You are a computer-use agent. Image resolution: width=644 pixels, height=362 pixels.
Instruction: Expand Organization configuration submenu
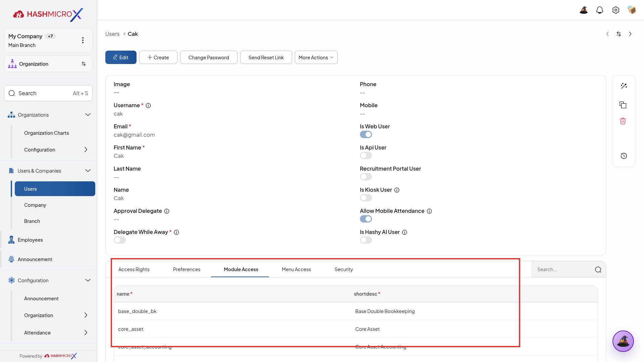click(x=86, y=315)
